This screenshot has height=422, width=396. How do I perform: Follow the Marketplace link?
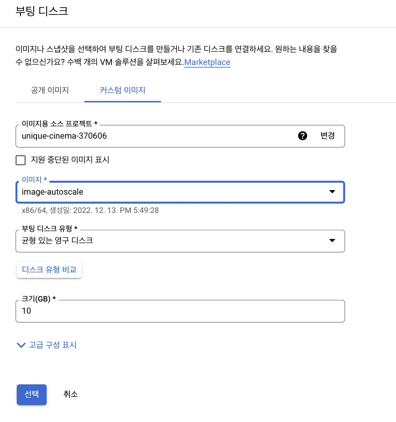coord(207,62)
